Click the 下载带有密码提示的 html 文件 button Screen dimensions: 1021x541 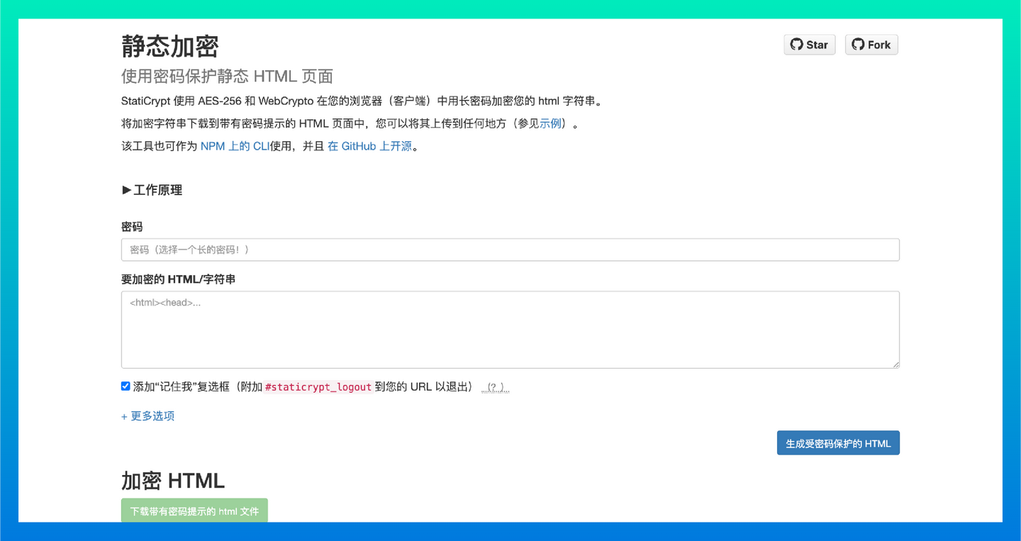click(194, 510)
